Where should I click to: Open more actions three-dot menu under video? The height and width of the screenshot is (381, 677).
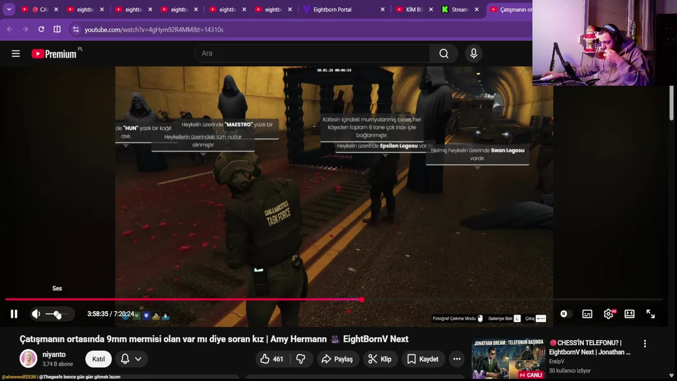pos(457,359)
